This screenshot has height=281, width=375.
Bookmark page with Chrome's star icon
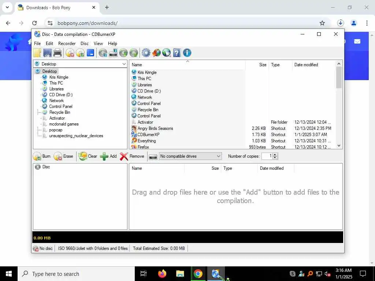[322, 23]
